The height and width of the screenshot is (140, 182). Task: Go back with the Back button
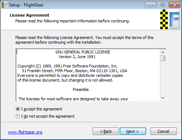point(106,131)
